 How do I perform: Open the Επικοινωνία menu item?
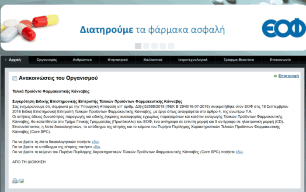280,60
